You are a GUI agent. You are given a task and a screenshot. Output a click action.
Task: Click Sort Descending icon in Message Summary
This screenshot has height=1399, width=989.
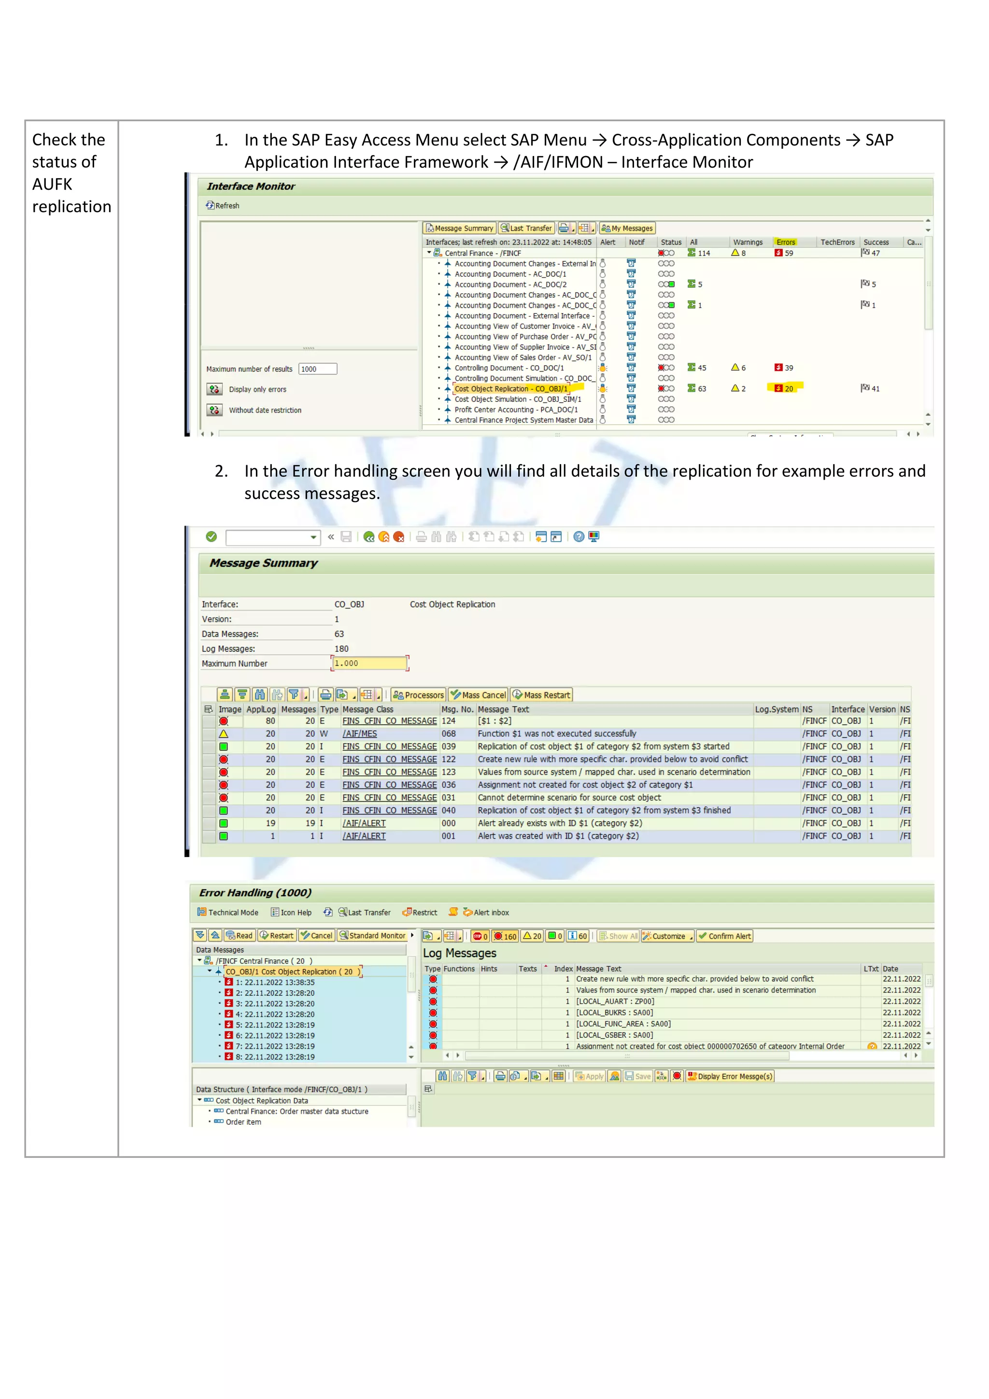tap(242, 695)
